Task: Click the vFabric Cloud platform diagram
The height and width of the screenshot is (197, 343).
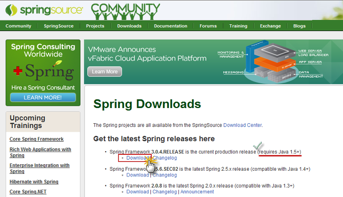Action: click(273, 62)
